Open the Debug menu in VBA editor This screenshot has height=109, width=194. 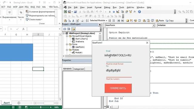point(107,7)
